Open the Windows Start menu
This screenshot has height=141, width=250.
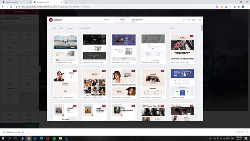pos(3,138)
